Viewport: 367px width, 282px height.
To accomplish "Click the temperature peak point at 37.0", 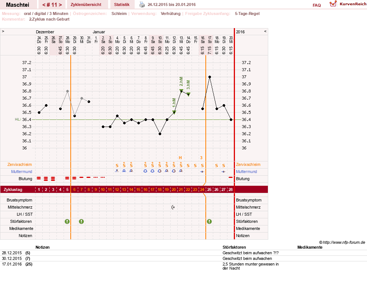I will [210, 77].
